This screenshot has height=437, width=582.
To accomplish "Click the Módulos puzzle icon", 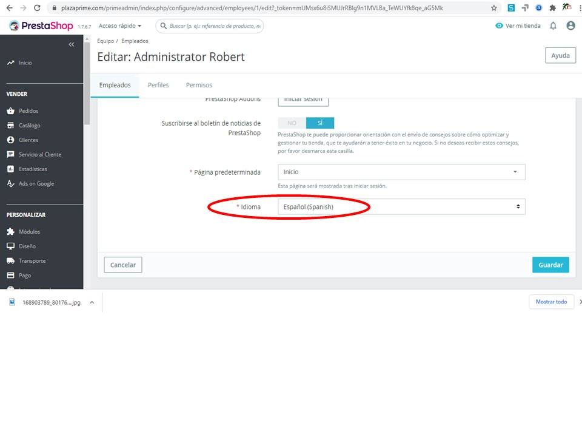I will [10, 231].
